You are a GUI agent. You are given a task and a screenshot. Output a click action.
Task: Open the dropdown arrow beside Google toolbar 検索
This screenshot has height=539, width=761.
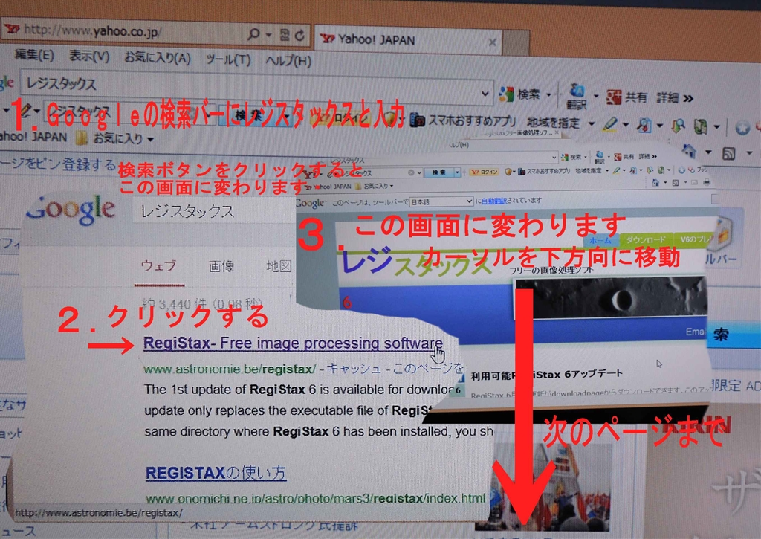point(549,95)
